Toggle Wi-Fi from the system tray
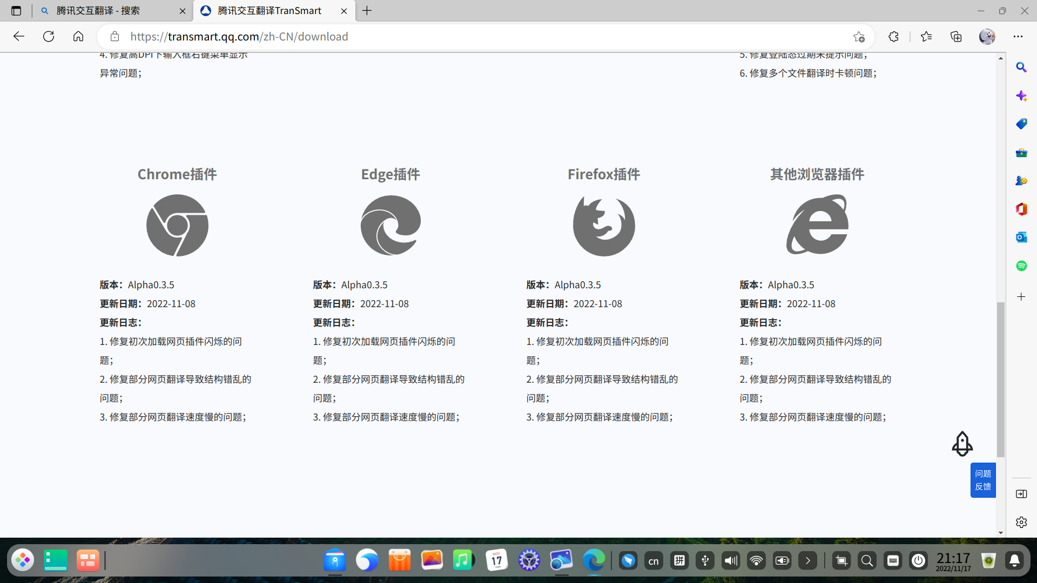Screen dimensions: 1037x583 tap(756, 560)
